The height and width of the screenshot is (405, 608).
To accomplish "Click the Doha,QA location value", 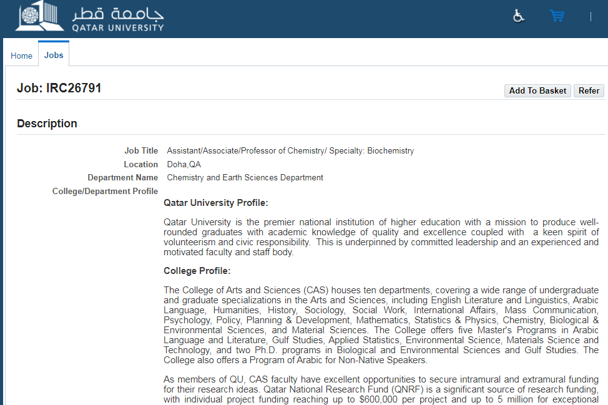I will tap(184, 164).
